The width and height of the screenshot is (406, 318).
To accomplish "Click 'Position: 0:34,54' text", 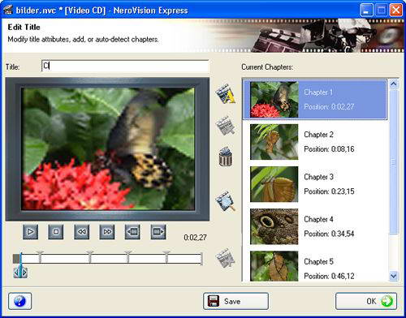I will click(x=329, y=234).
